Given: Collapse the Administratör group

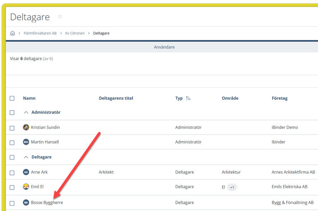Looking at the screenshot, I should tap(26, 113).
